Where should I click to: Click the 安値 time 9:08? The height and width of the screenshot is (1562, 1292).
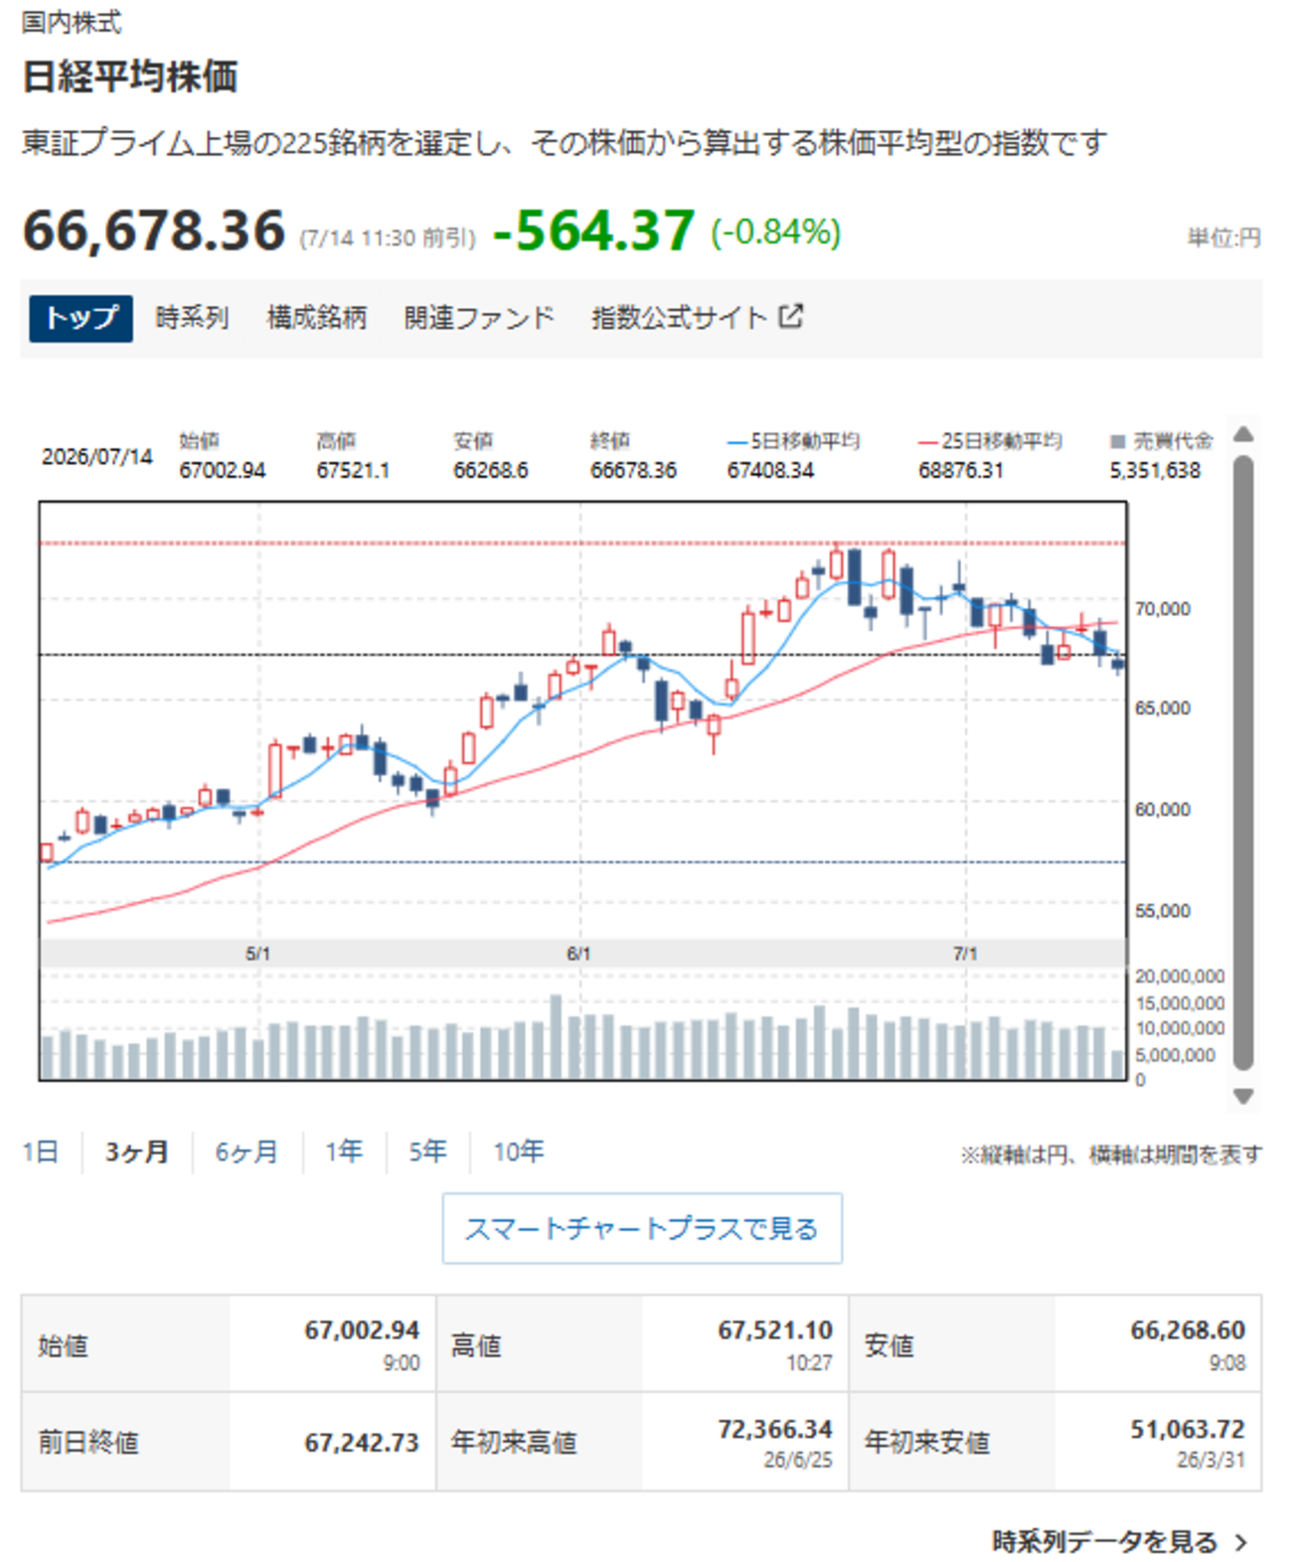point(1227,1362)
